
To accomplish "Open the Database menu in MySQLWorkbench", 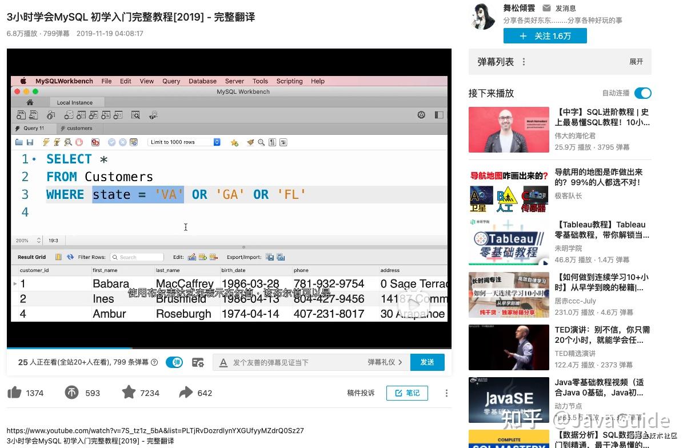I will [x=202, y=81].
